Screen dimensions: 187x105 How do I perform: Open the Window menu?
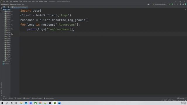(41, 1)
